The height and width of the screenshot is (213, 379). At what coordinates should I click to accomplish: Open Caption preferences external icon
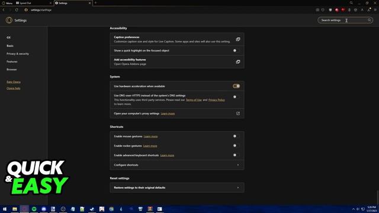pyautogui.click(x=238, y=40)
